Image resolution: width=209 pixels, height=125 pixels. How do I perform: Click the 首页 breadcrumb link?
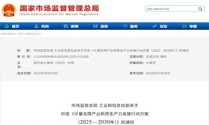click(x=14, y=34)
